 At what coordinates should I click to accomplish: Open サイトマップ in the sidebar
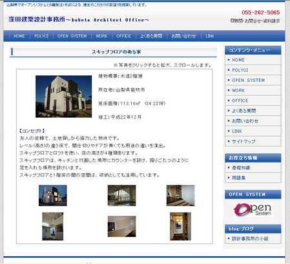tap(253, 141)
